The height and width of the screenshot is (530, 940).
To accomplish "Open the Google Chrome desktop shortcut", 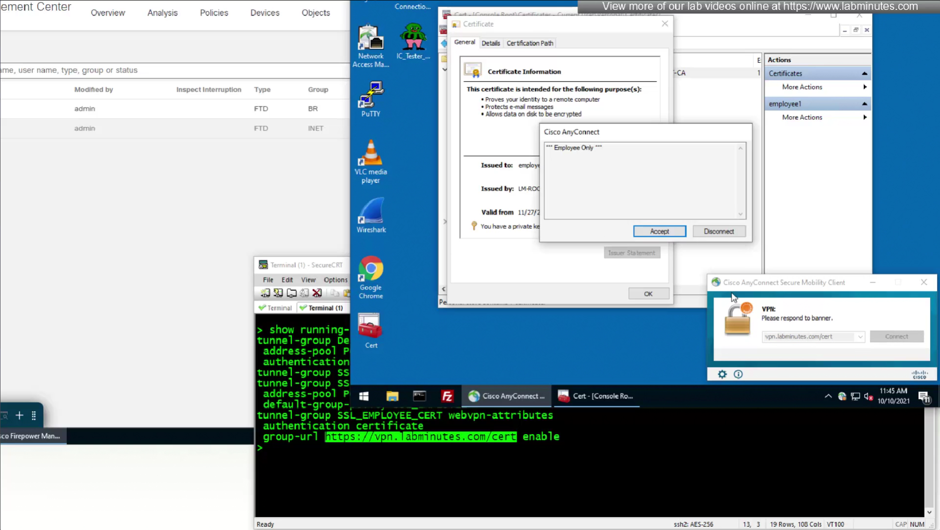I will (371, 276).
